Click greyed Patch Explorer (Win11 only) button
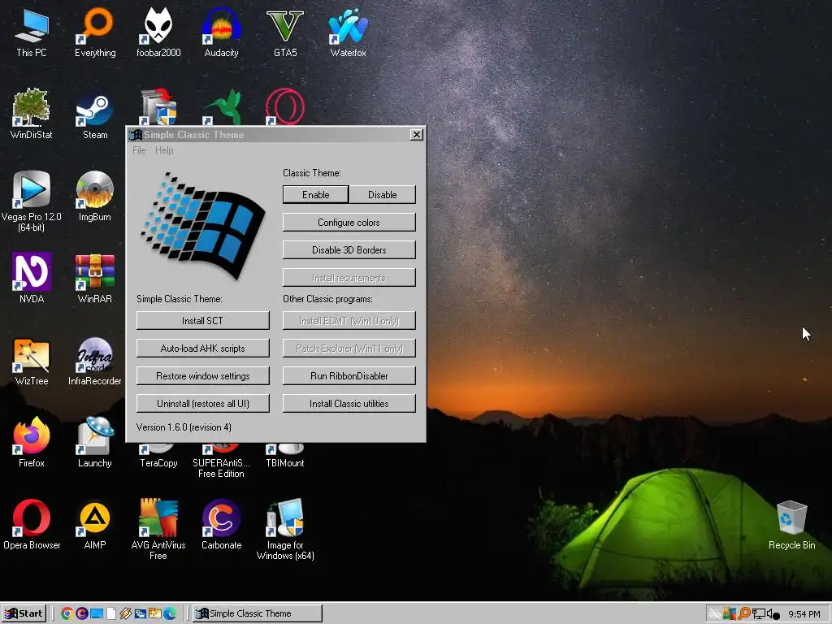Image resolution: width=832 pixels, height=624 pixels. [x=349, y=348]
